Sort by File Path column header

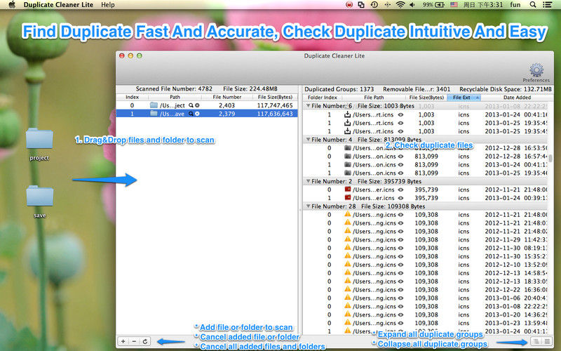374,98
